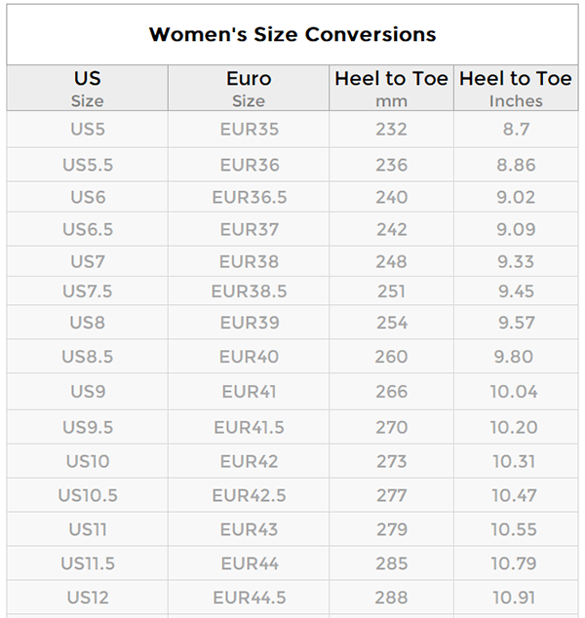Click the Women's Size Conversions title
Viewport: 585px width, 618px height.
(292, 35)
